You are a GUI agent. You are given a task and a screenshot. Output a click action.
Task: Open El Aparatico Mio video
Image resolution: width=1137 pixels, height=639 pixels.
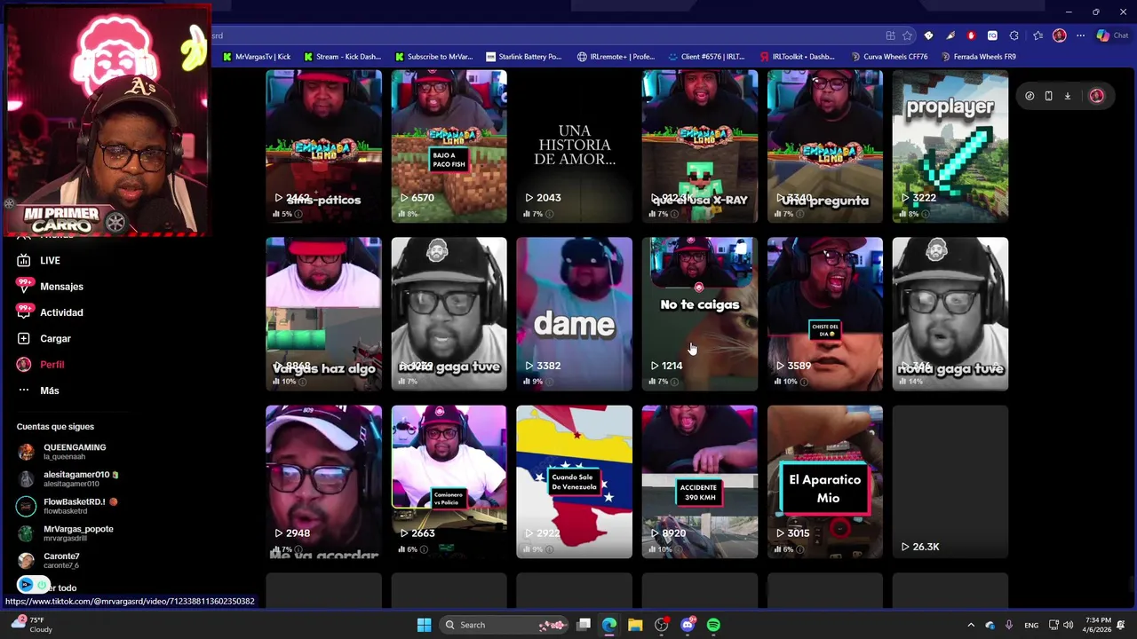coord(824,482)
